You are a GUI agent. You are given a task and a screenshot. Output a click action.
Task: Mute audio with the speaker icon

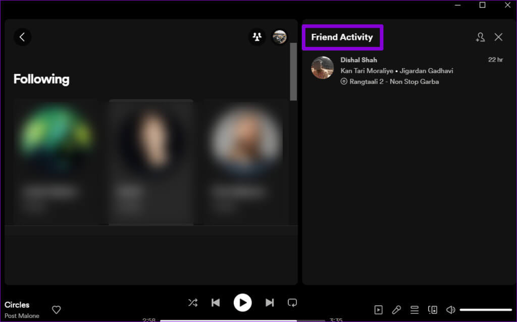click(x=450, y=310)
